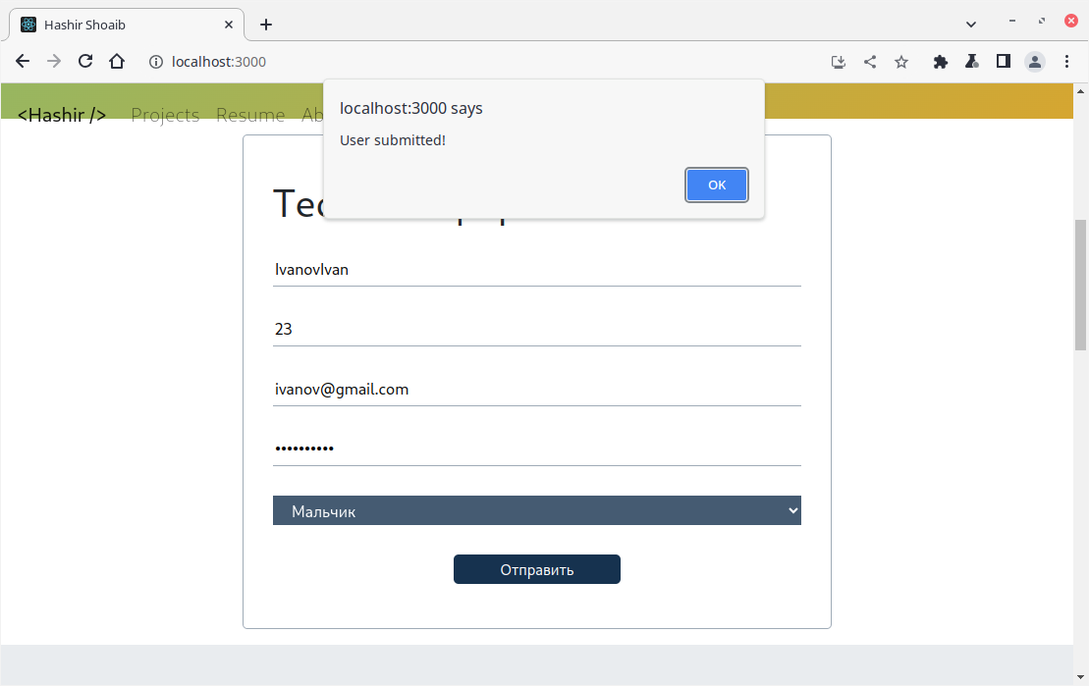Screen dimensions: 1089x686
Task: Click the ivanov@gmail.com email field
Action: point(537,390)
